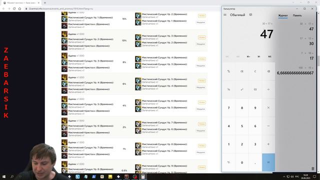Click digit 7 on the keypad
Screen dimensions: 320x180
point(228,108)
